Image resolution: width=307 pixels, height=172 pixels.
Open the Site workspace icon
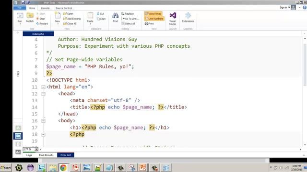coord(18,128)
